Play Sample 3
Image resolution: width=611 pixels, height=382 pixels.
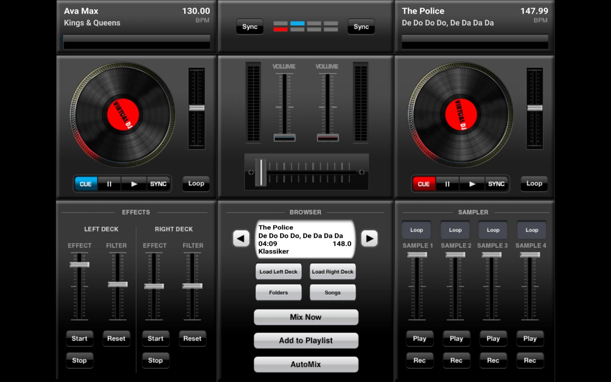493,338
